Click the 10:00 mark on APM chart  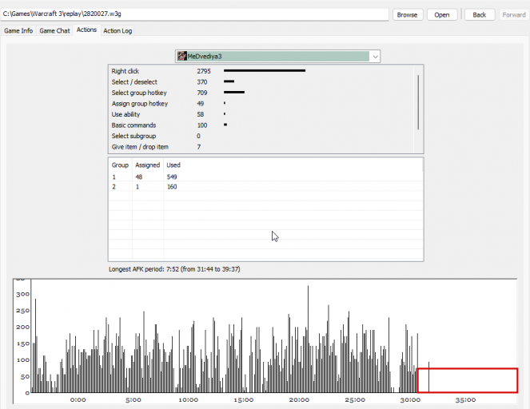[189, 400]
